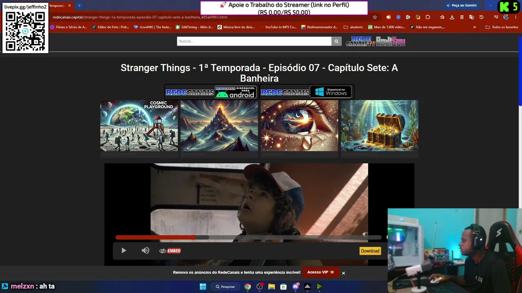Image resolution: width=522 pixels, height=293 pixels.
Task: Close the current browser tab
Action: coord(70,6)
